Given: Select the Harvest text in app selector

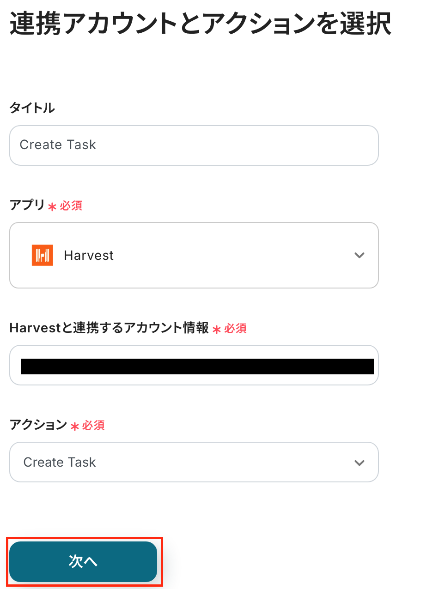Looking at the screenshot, I should pyautogui.click(x=89, y=255).
